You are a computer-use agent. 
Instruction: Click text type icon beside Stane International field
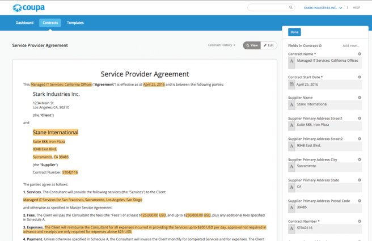tap(291, 104)
